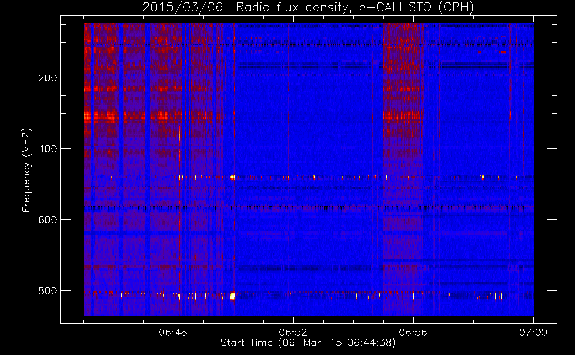Click the 400 frequency tick label
This screenshot has width=575, height=355.
pyautogui.click(x=48, y=149)
